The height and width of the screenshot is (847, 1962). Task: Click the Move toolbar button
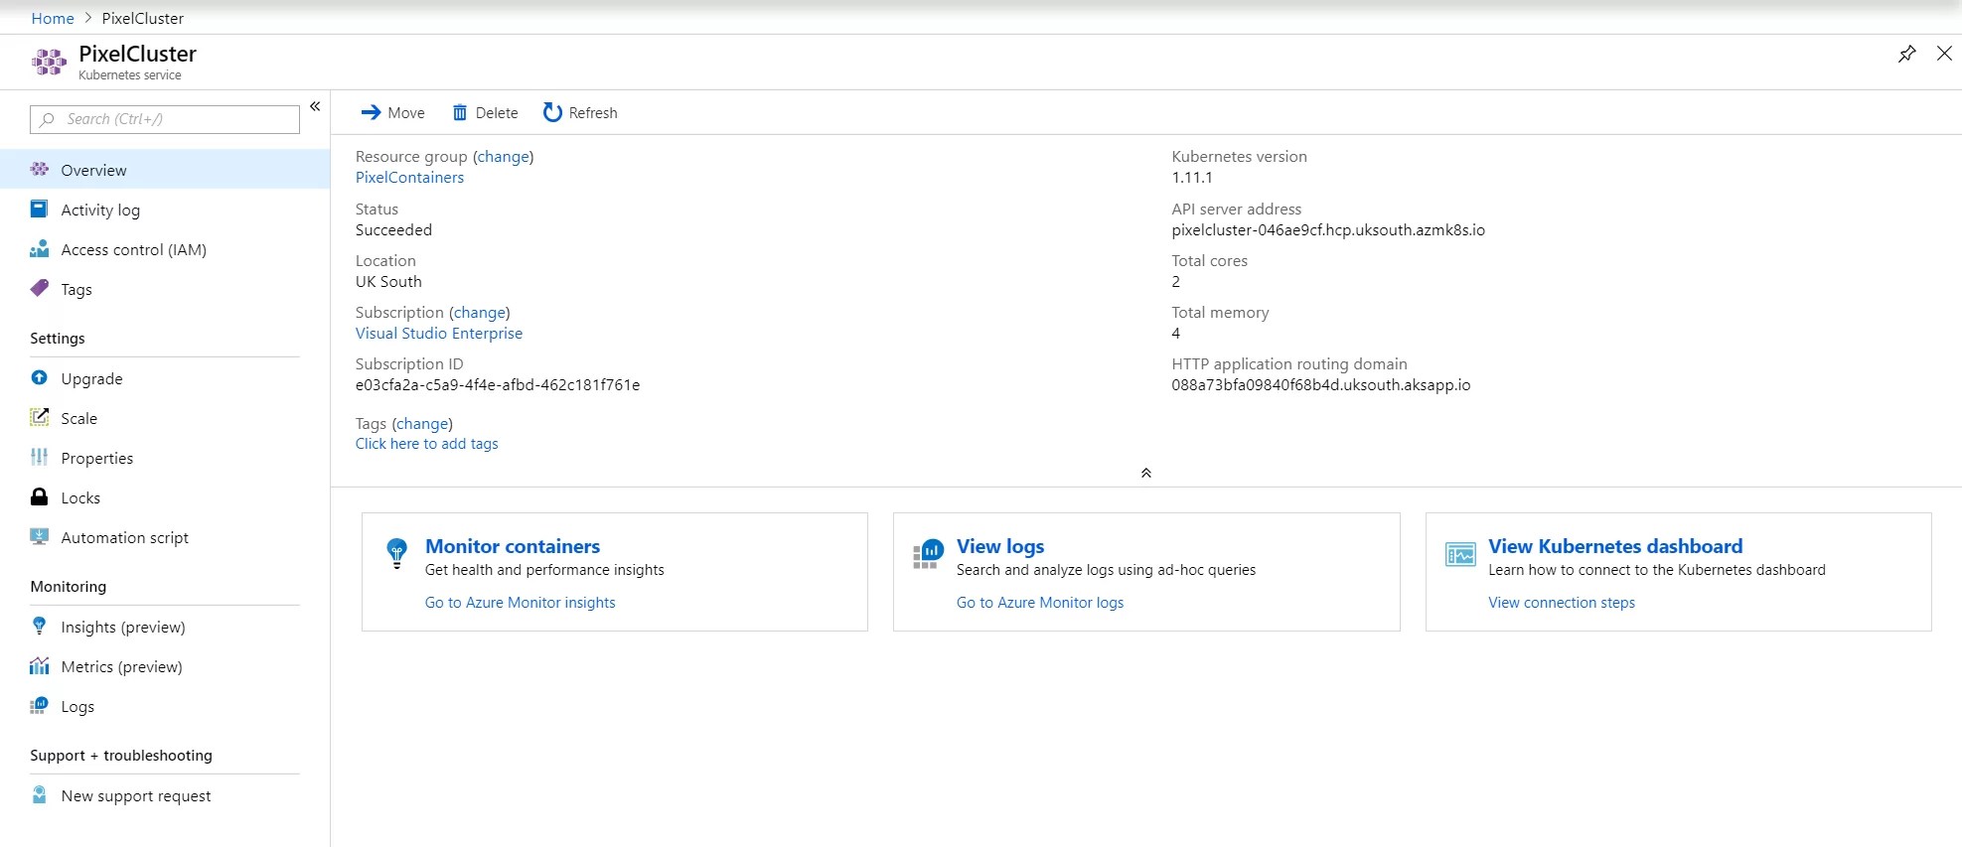(392, 113)
